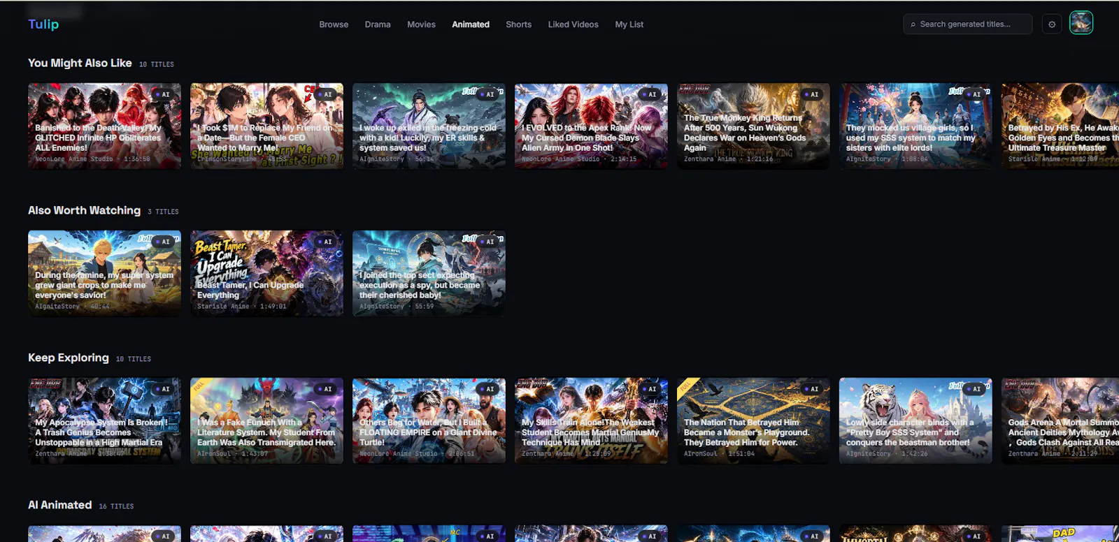Screen dimensions: 1119x542
Task: Open the EVOLVED to the Apex Rank thumbnail
Action: [591, 126]
